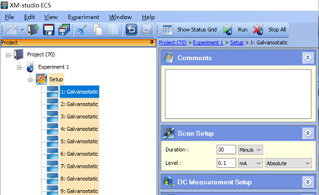Open the View menu
The image size is (319, 195).
51,17
